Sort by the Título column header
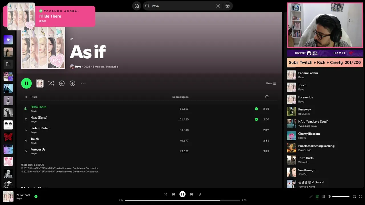The width and height of the screenshot is (365, 205). click(x=34, y=97)
